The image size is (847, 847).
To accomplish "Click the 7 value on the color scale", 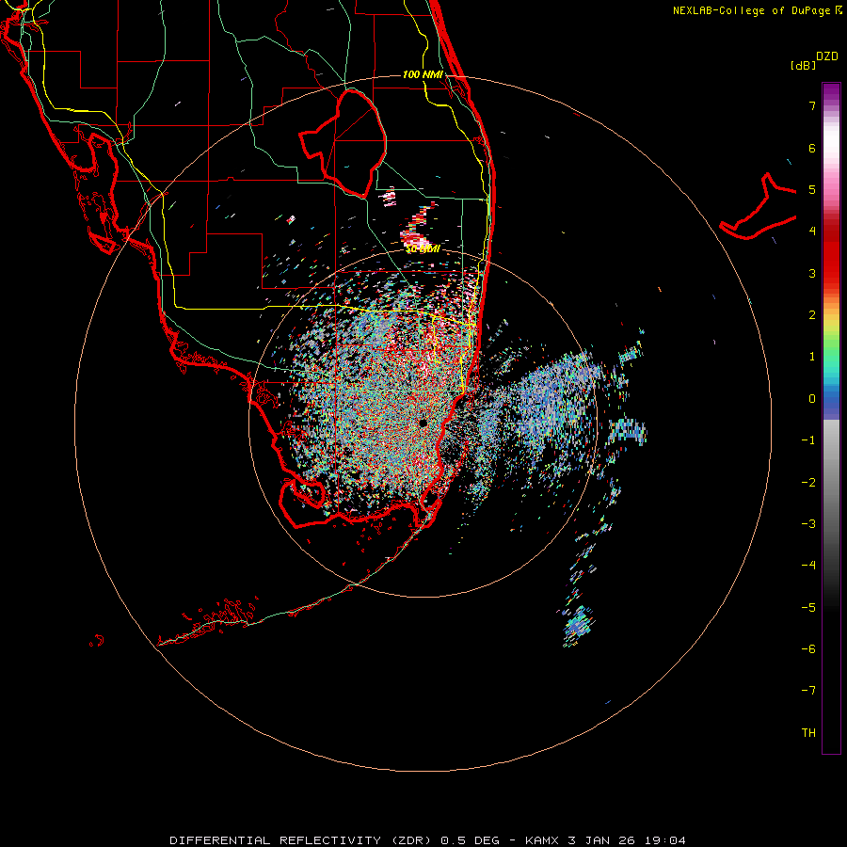I will (x=812, y=105).
